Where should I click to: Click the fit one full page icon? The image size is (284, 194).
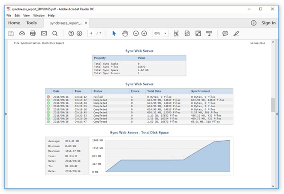(187, 34)
